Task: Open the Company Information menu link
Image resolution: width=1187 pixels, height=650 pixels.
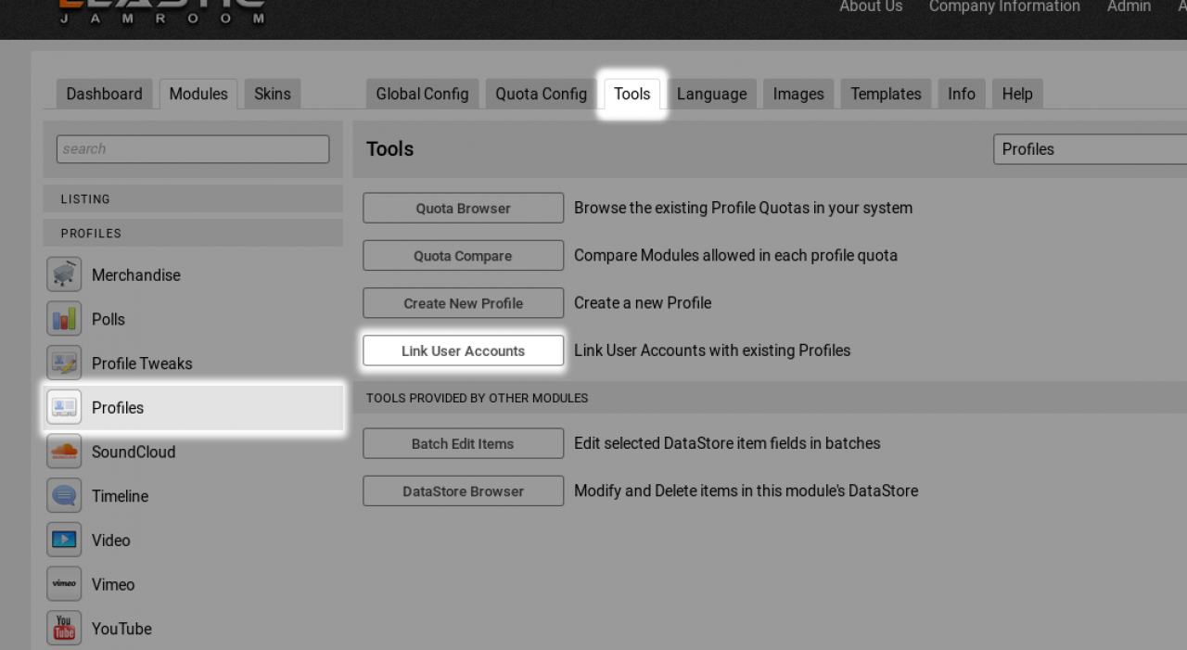Action: (1004, 7)
